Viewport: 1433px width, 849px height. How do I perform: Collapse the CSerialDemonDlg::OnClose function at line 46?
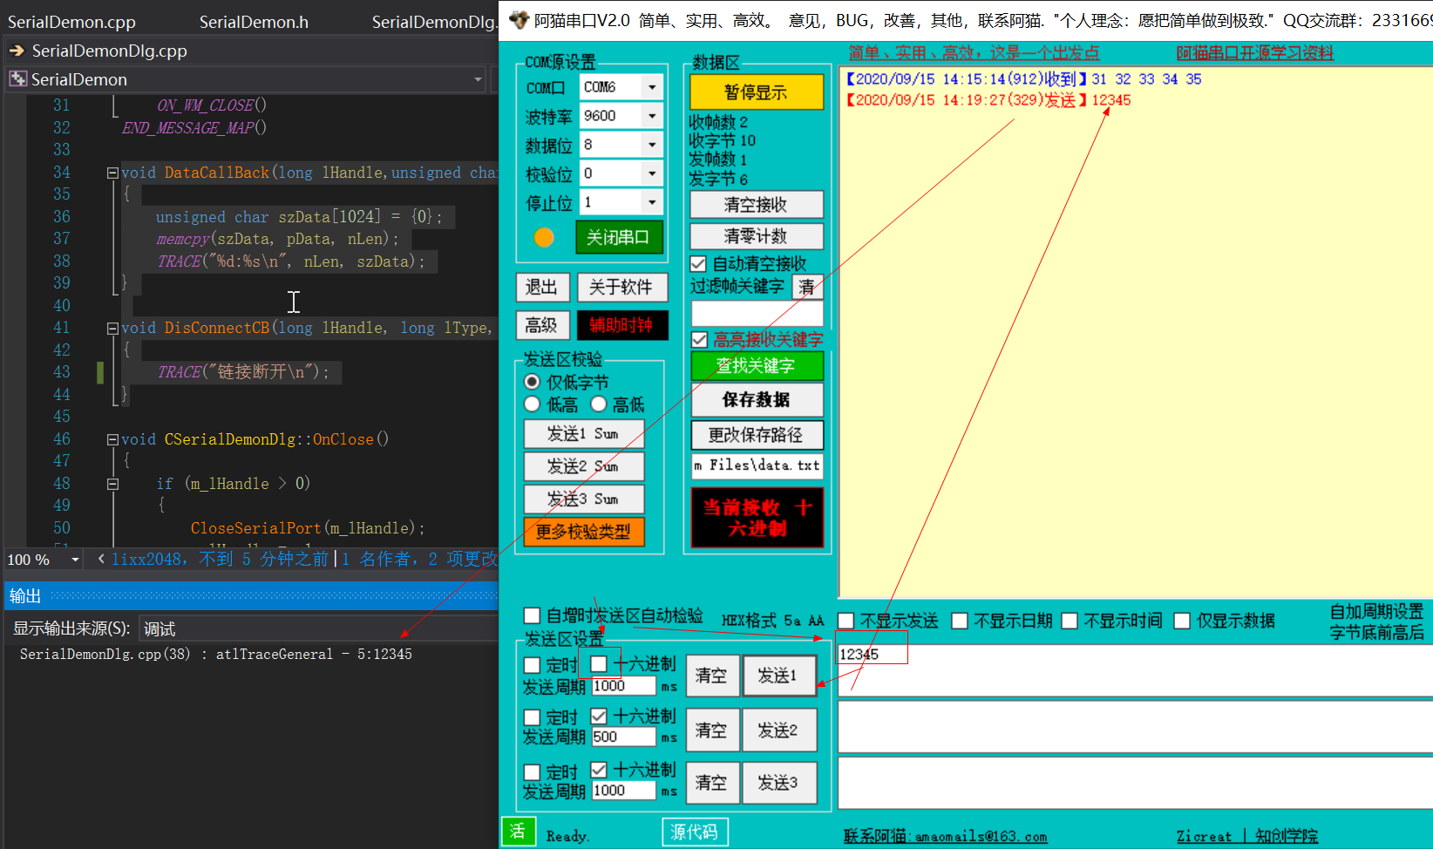point(112,439)
